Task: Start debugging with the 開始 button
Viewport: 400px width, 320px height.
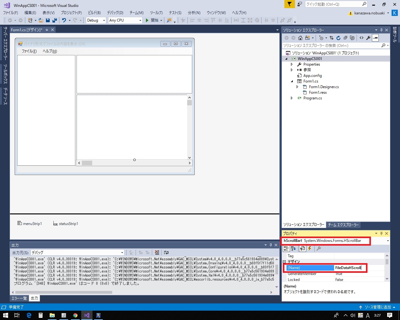Action: [152, 20]
